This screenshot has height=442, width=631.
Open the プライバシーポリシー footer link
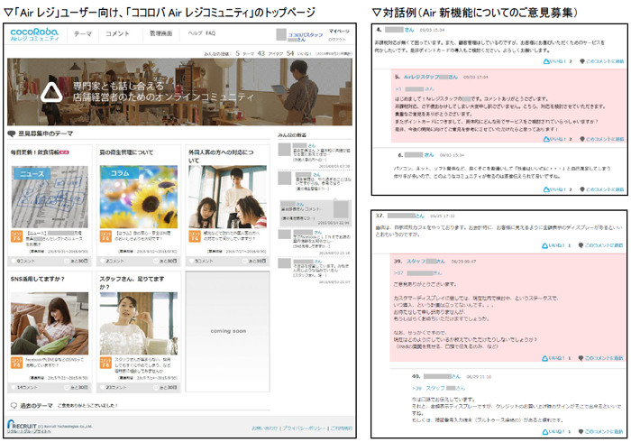coord(305,427)
